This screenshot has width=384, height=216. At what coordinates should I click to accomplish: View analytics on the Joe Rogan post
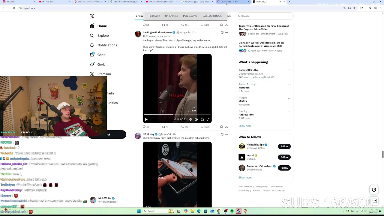tap(205, 127)
